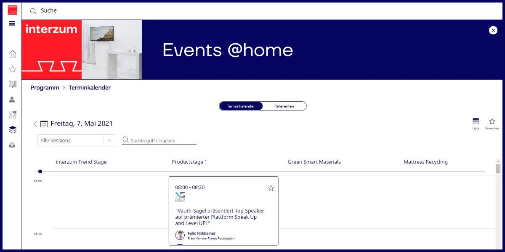Open the hall map icon in sidebar
The height and width of the screenshot is (252, 505).
coord(13,84)
